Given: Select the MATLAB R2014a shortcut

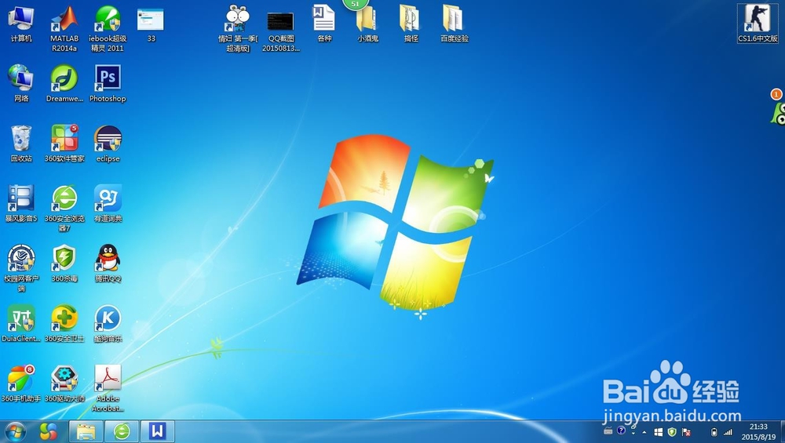Looking at the screenshot, I should pyautogui.click(x=64, y=28).
